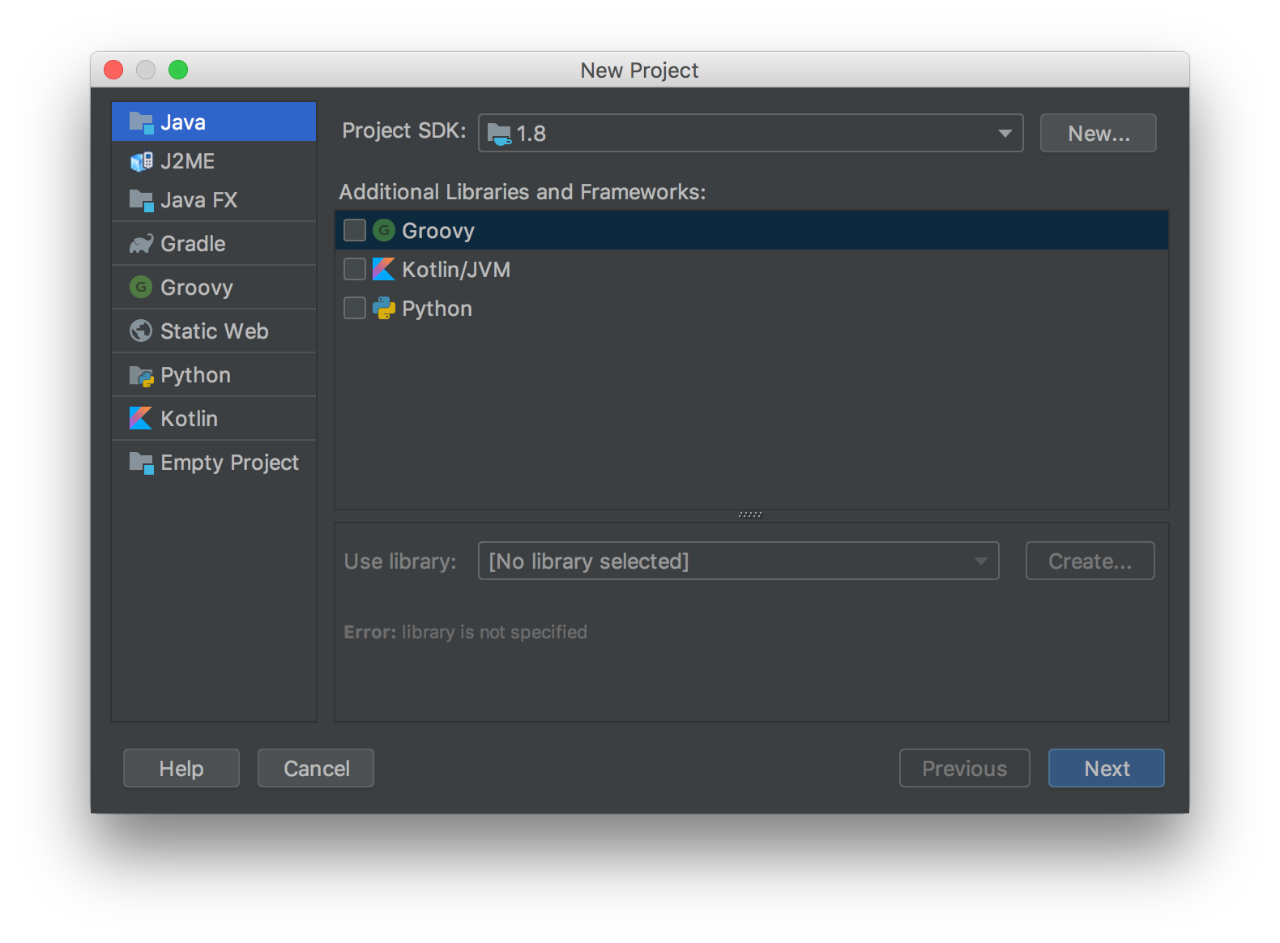Enable the Groovy framework checkbox

pyautogui.click(x=355, y=231)
